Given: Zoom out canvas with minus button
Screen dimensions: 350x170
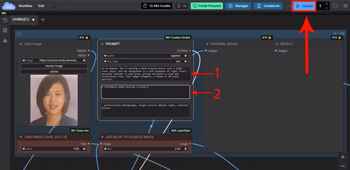Looking at the screenshot, I should [x=343, y=166].
